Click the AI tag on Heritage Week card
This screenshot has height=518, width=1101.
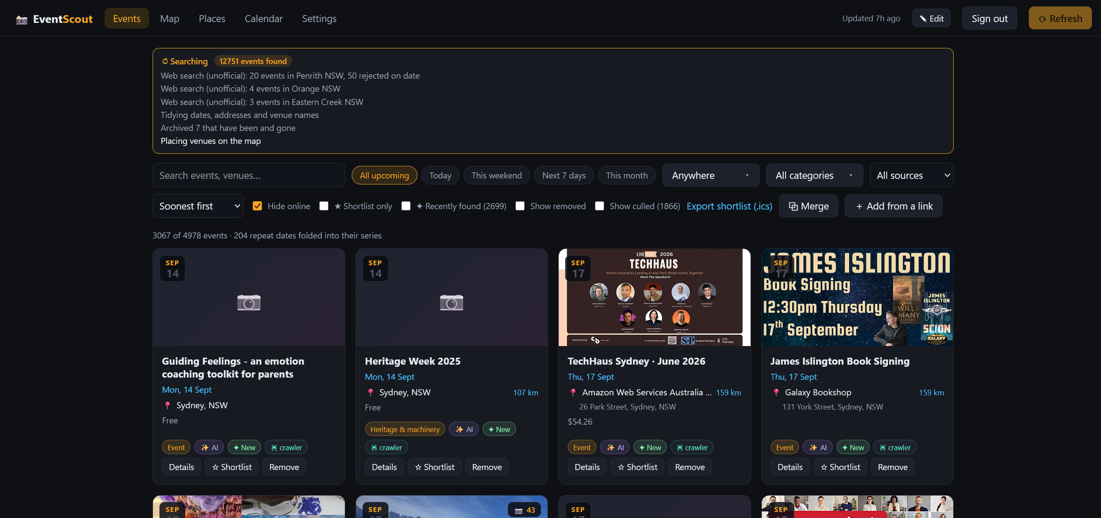click(464, 429)
